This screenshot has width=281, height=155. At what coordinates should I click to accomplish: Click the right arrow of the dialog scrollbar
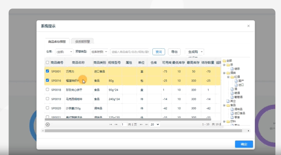pos(249,131)
